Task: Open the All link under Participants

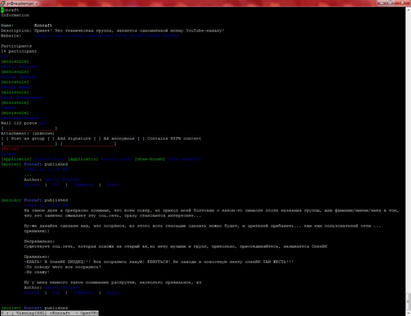Action: [x=5, y=57]
